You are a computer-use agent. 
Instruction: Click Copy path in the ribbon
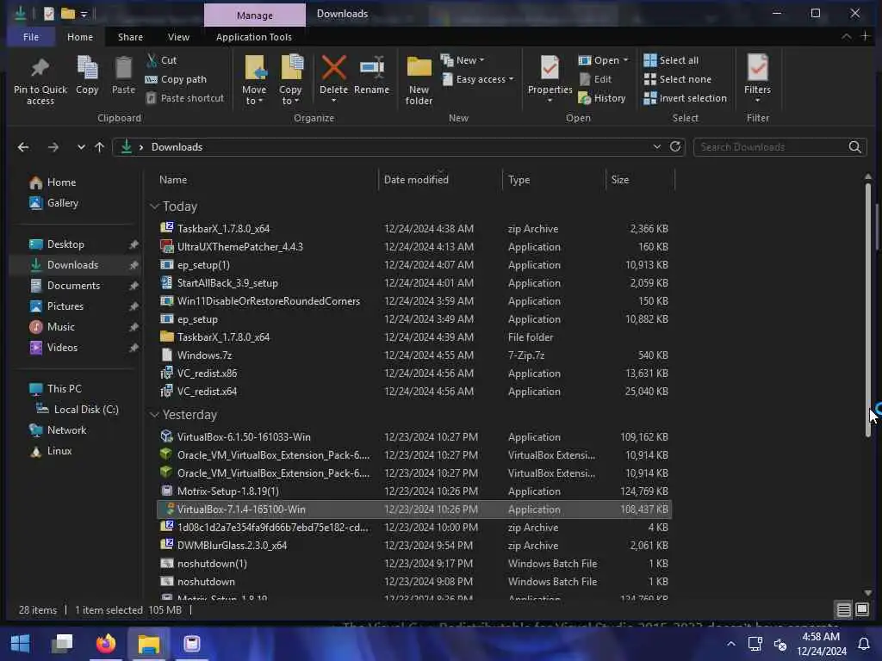click(176, 79)
